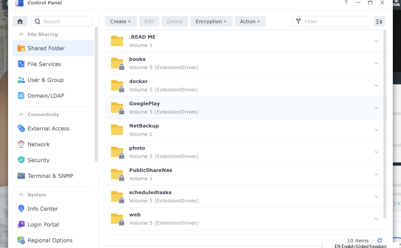Open the Create dropdown
This screenshot has height=248, width=401.
[x=121, y=22]
